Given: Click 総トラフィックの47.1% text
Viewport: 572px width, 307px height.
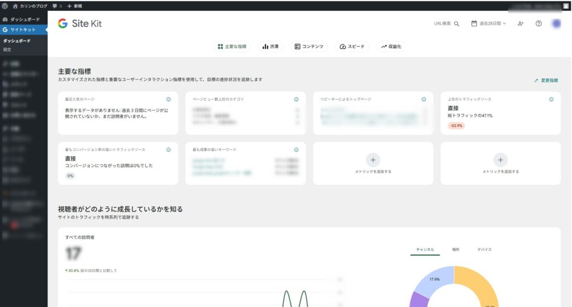Looking at the screenshot, I should (470, 116).
